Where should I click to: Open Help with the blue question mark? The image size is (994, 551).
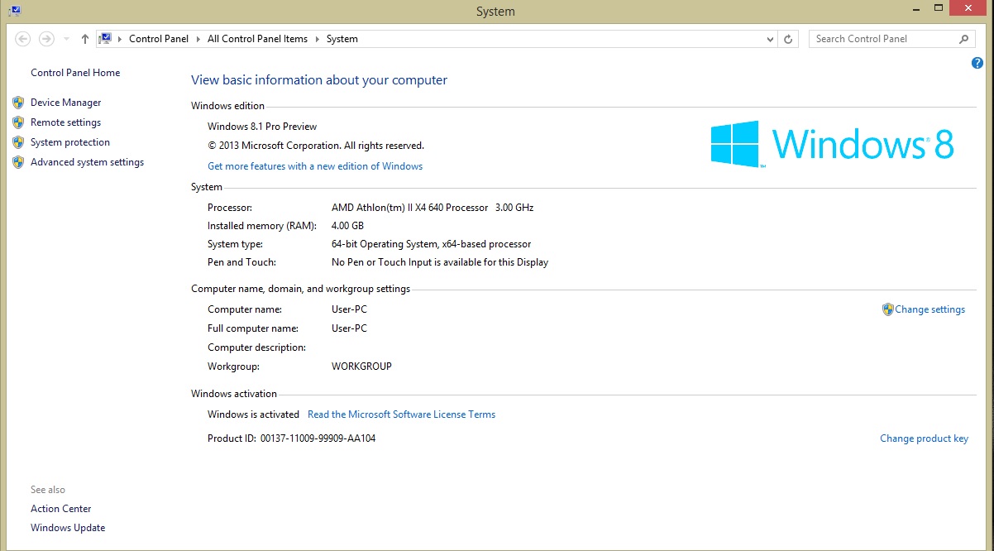977,63
